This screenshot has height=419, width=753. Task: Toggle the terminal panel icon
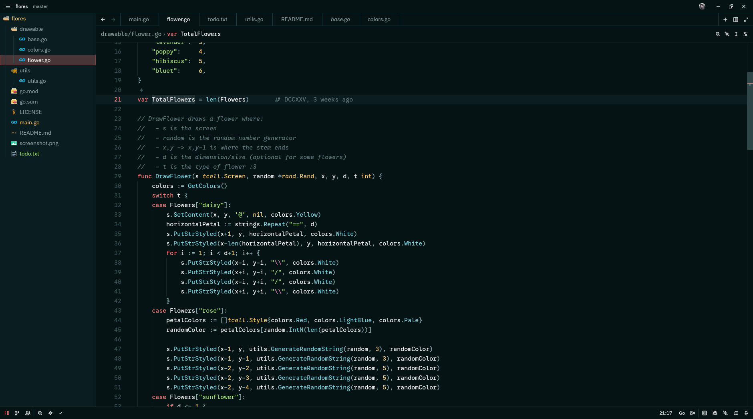coord(705,413)
